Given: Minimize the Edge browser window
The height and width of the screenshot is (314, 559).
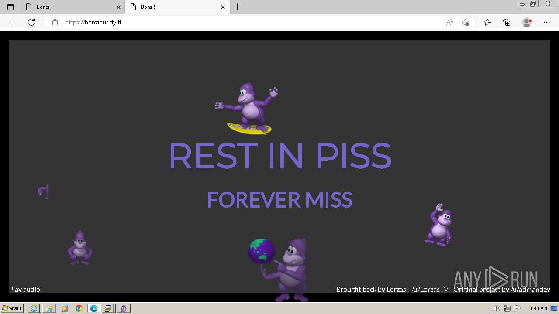Looking at the screenshot, I should click(522, 4).
